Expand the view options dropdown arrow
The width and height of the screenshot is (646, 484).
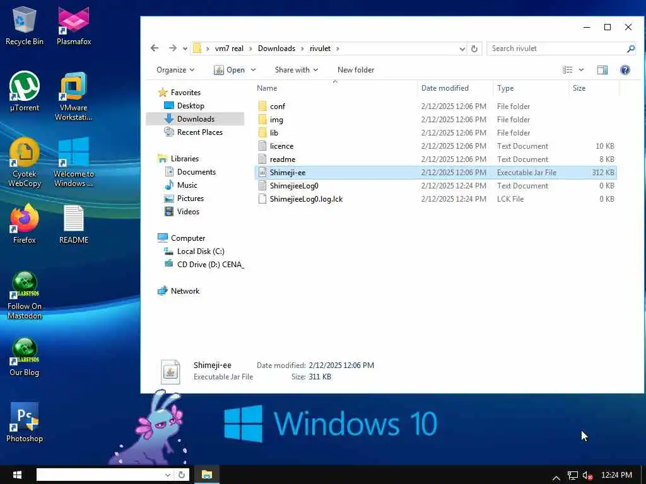[x=581, y=70]
